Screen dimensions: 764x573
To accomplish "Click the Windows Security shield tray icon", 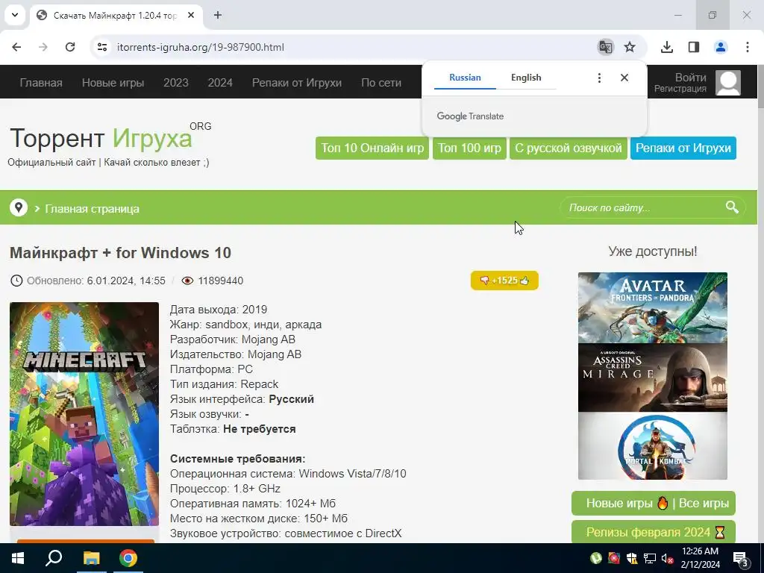I will [x=631, y=558].
